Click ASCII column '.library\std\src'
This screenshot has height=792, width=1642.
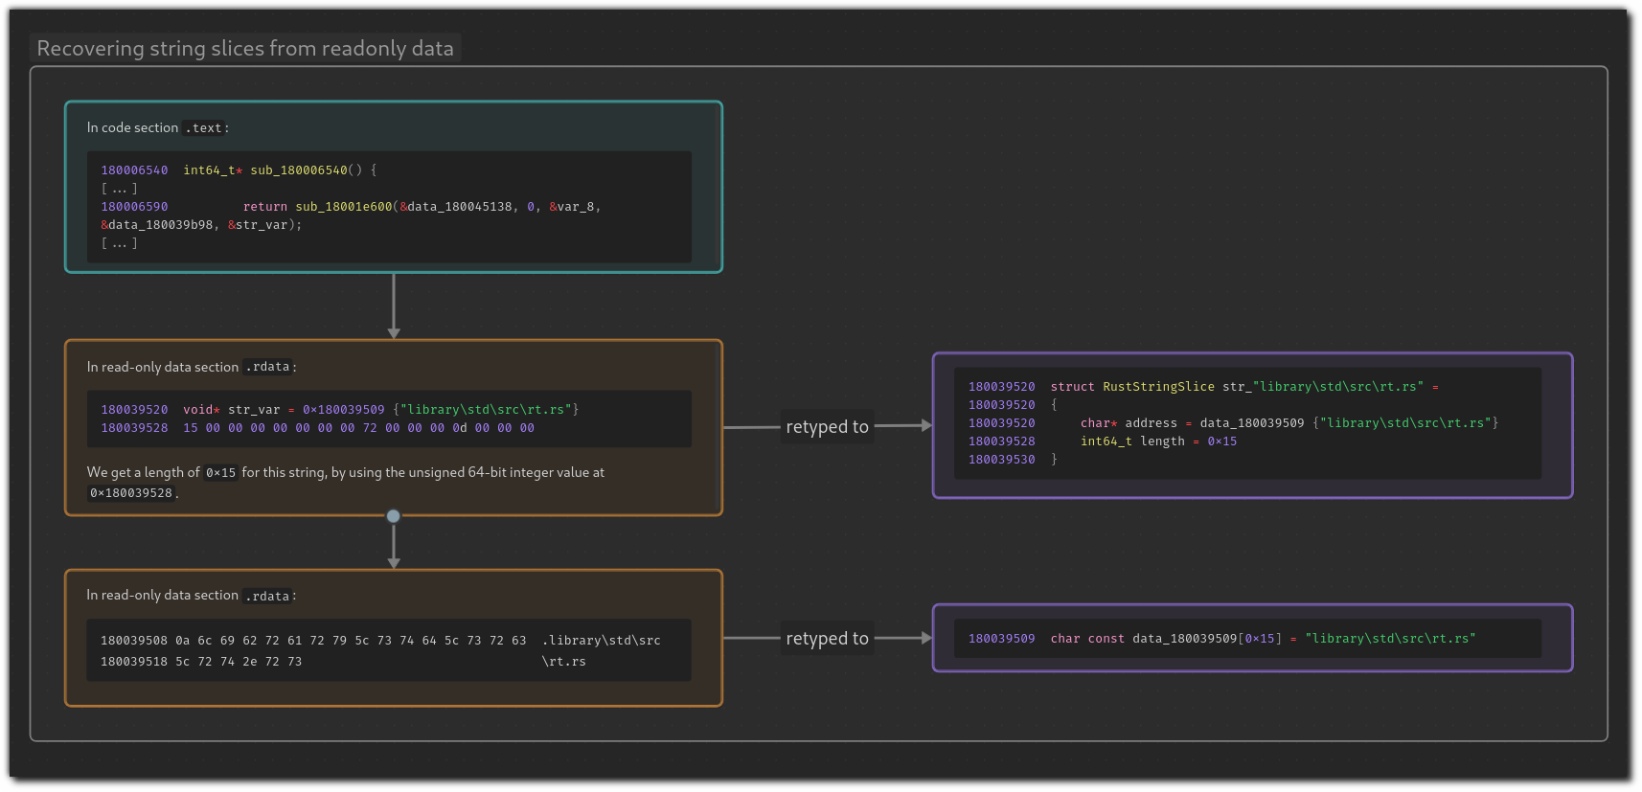click(601, 641)
